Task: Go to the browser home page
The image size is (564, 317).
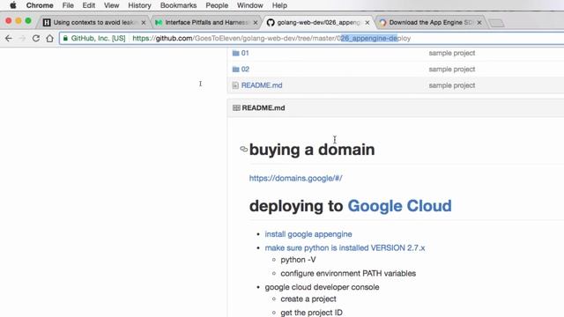Action: click(49, 38)
